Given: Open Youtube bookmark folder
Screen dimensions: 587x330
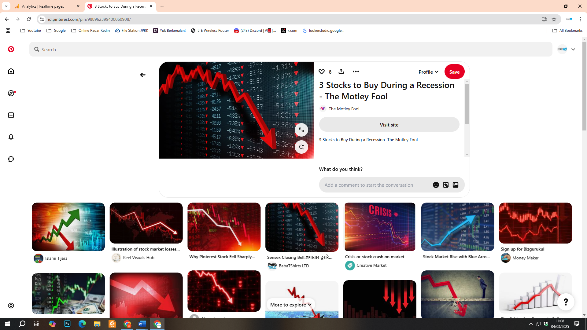Looking at the screenshot, I should tap(31, 31).
